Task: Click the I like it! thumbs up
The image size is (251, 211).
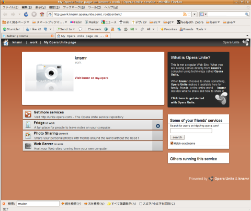Action: pos(33,29)
